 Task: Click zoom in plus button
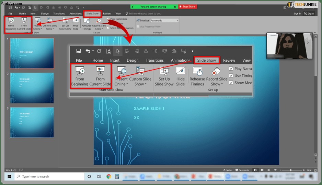[304, 170]
